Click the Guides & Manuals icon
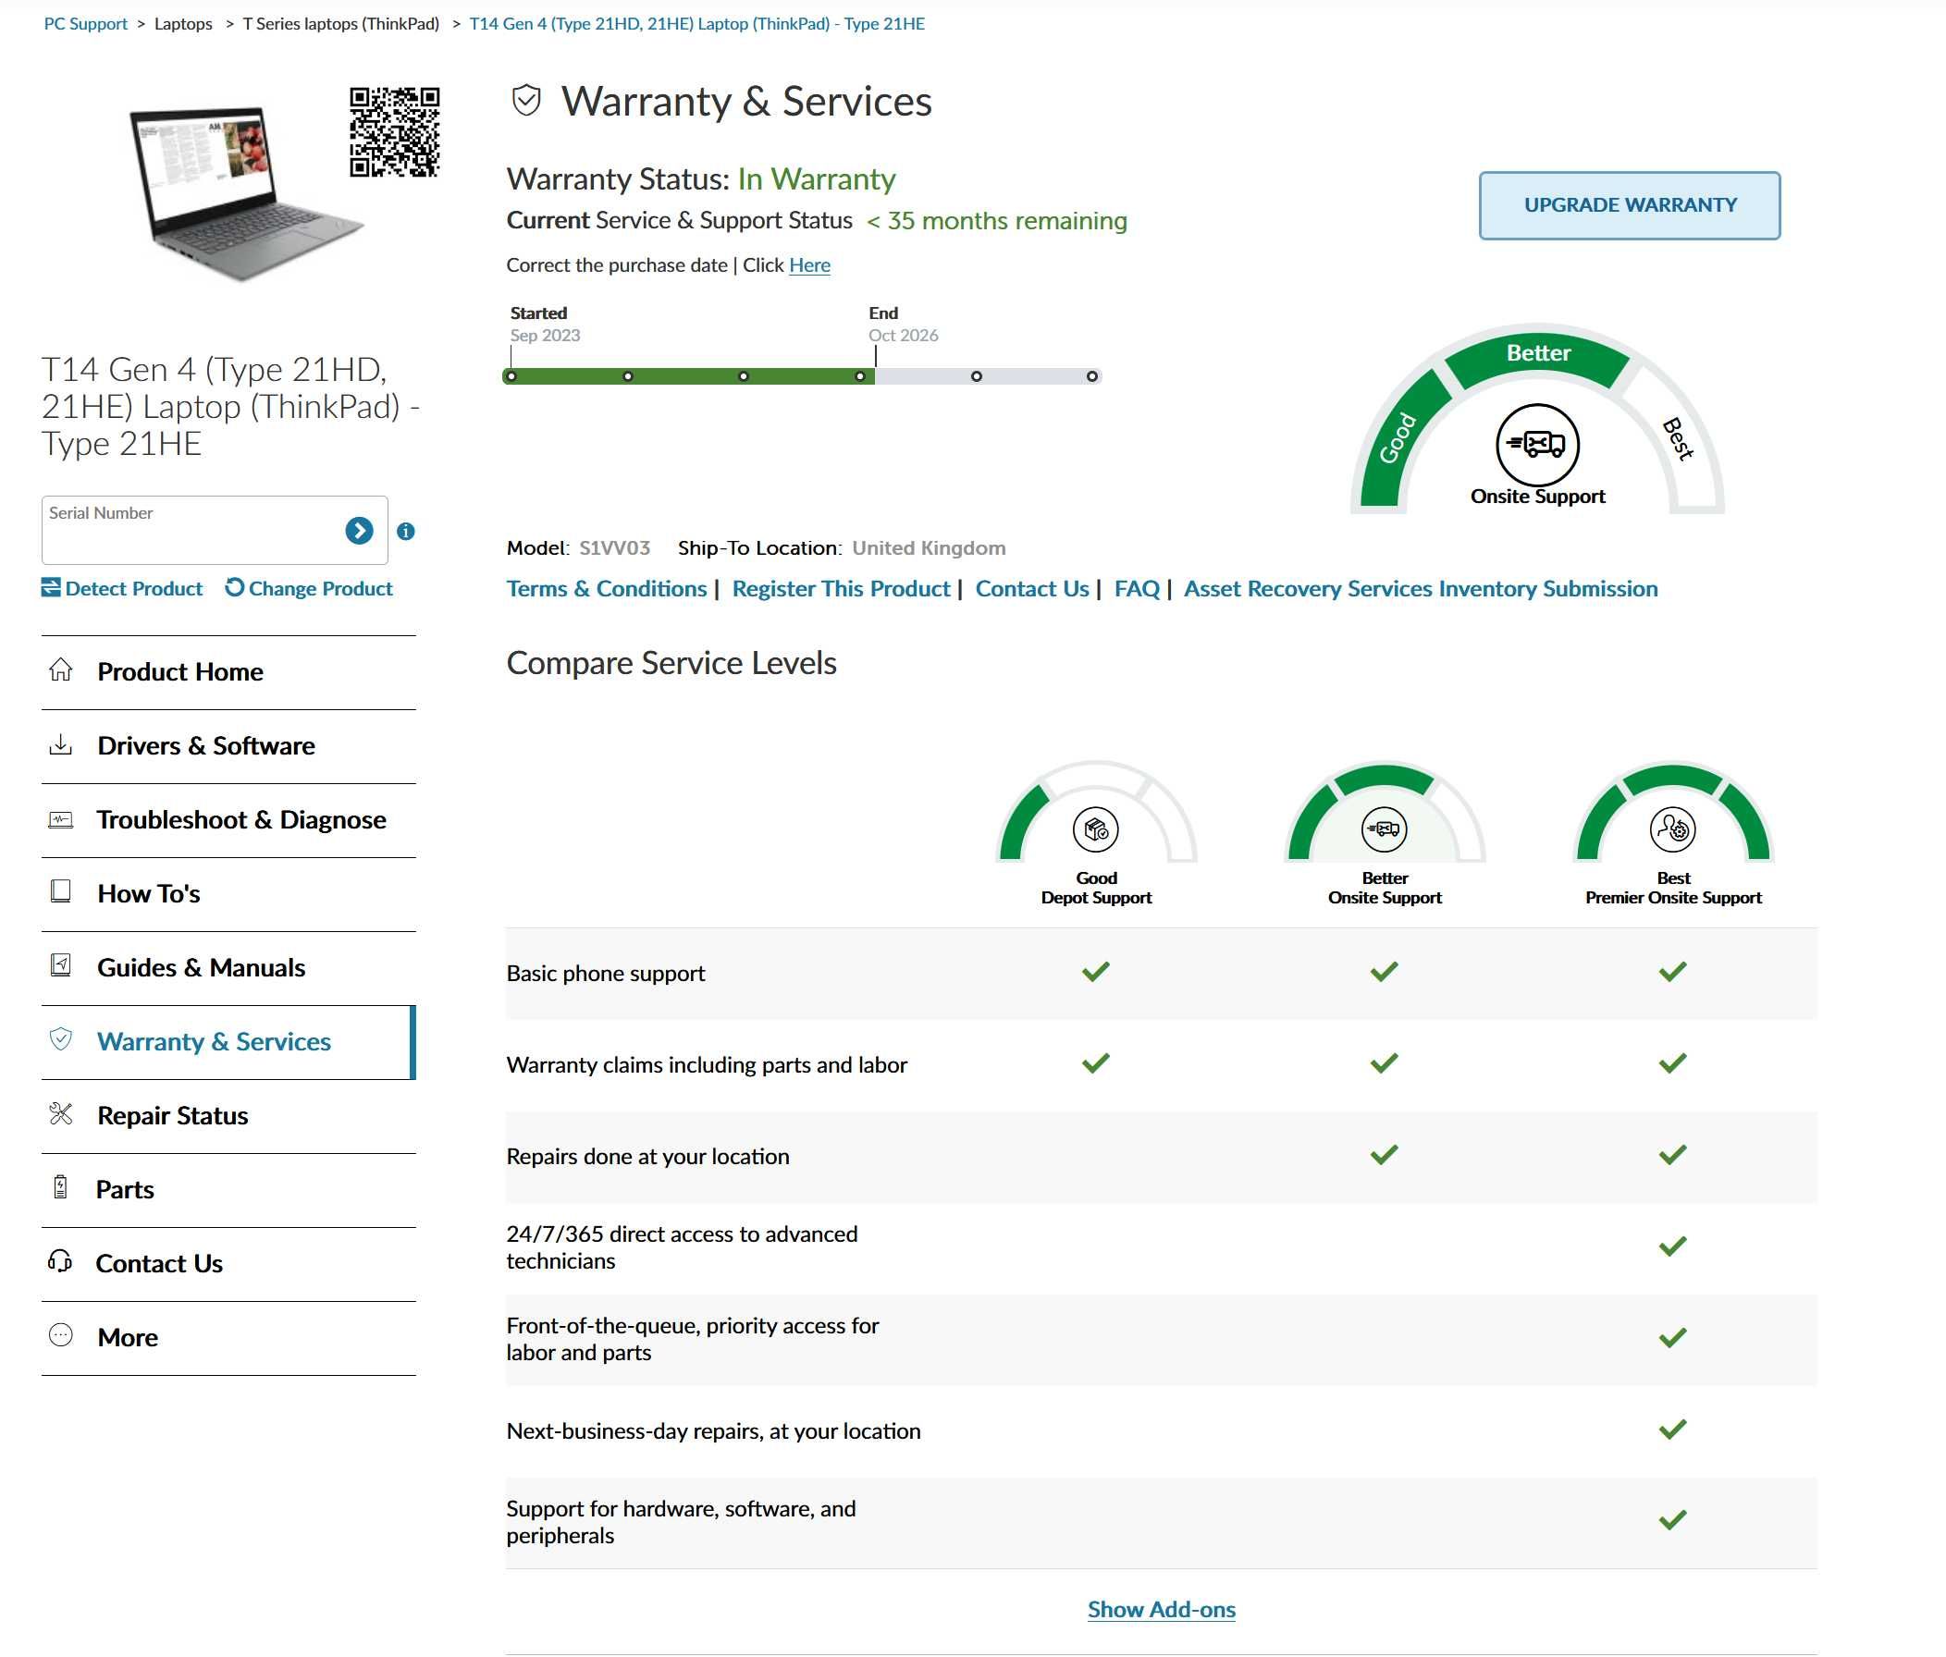This screenshot has height=1657, width=1946. 61,965
